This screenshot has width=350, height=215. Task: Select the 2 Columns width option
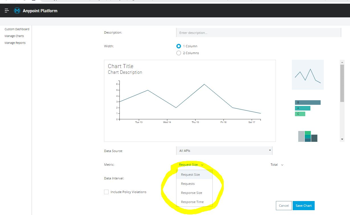179,53
